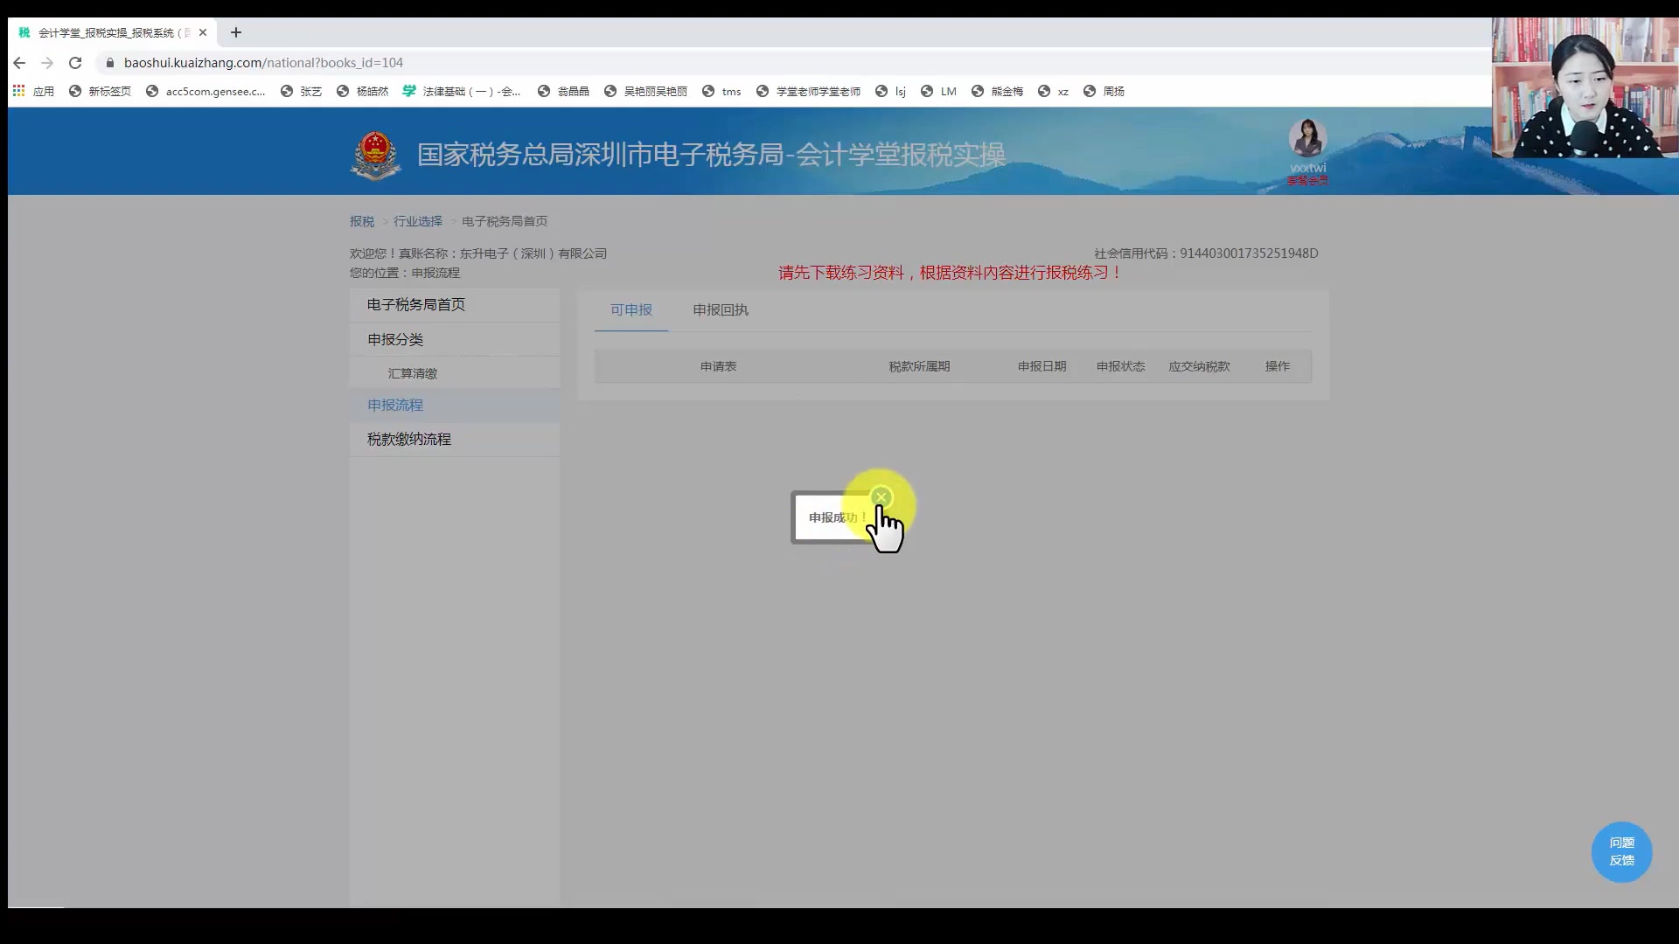
Task: Expand 申报分类 to show sub-items
Action: [x=395, y=339]
